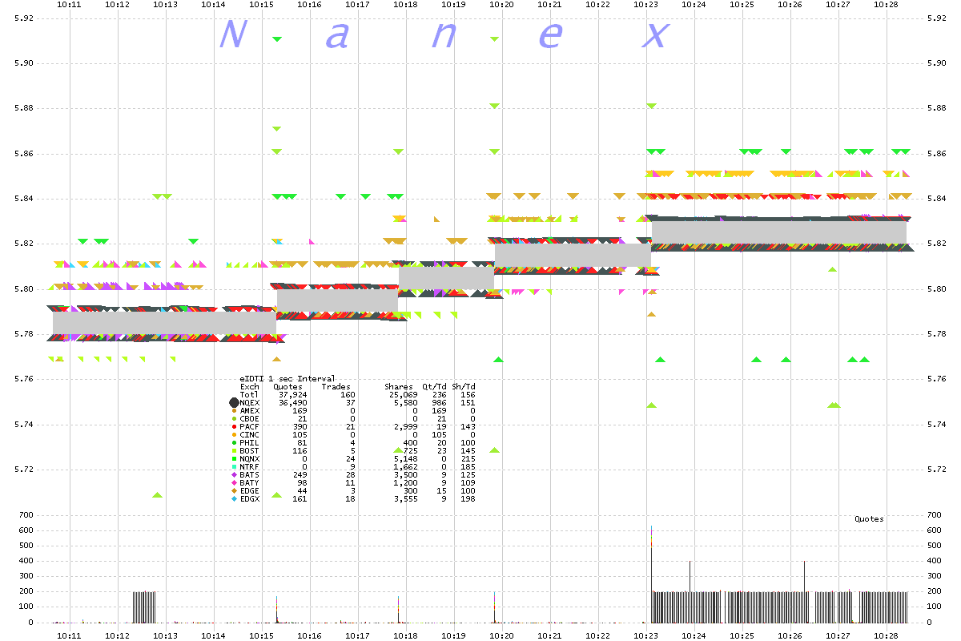Click the 10:23 label on bottom time axis
The height and width of the screenshot is (641, 961).
click(x=646, y=634)
